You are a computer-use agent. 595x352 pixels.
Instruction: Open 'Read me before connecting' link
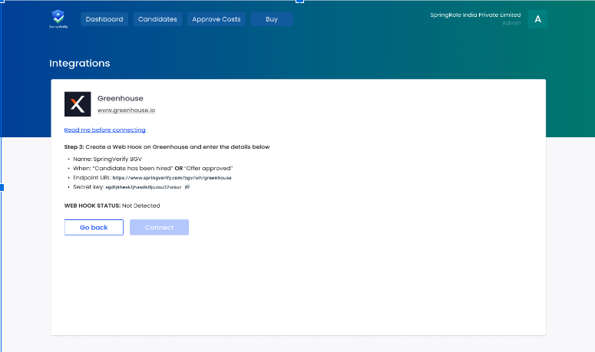point(104,130)
